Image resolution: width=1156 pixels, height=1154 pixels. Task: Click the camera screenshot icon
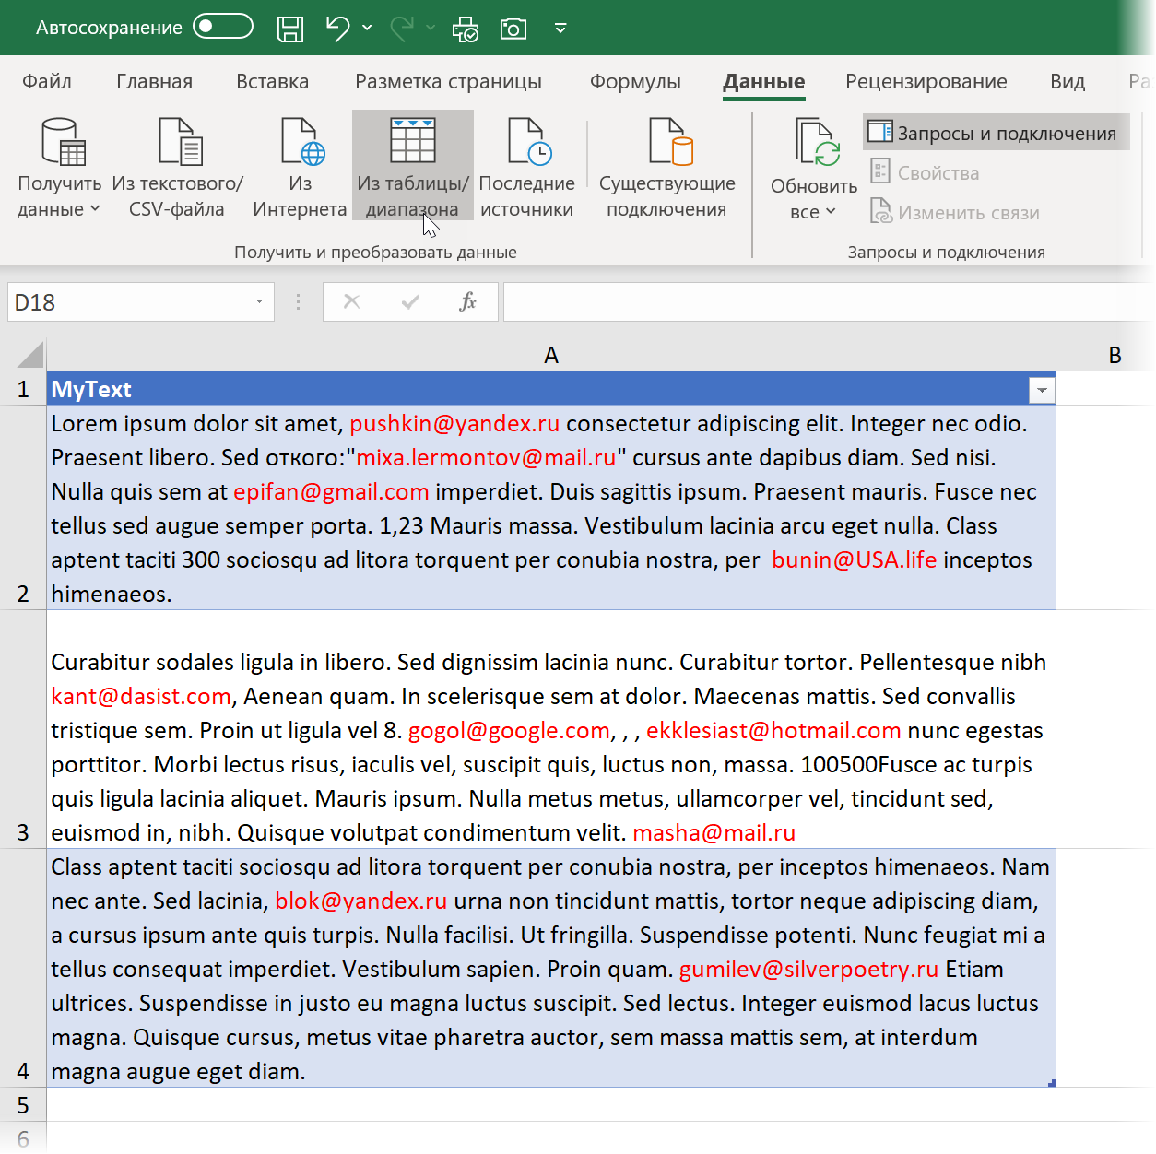click(x=513, y=29)
